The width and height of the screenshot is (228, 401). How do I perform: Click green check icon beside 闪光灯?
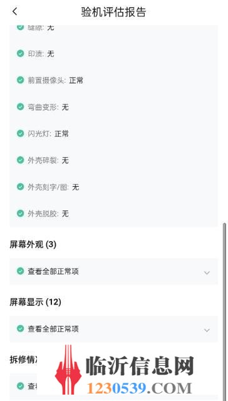pos(21,133)
